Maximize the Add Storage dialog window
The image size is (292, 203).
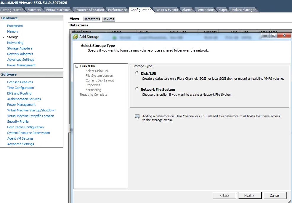(273, 36)
